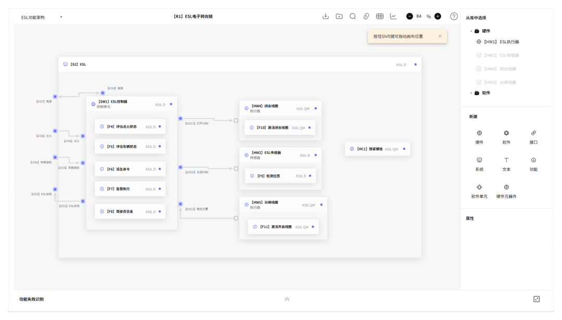Open help question mark icon

454,16
